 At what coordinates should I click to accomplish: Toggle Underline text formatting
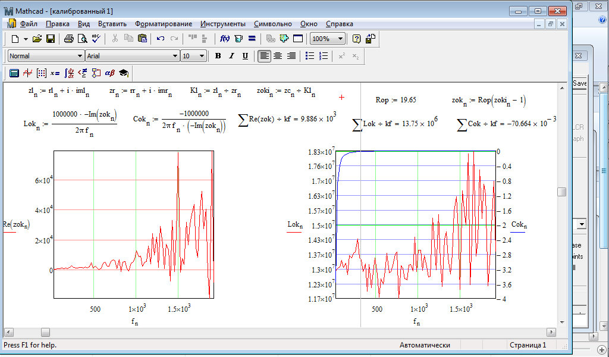[244, 56]
